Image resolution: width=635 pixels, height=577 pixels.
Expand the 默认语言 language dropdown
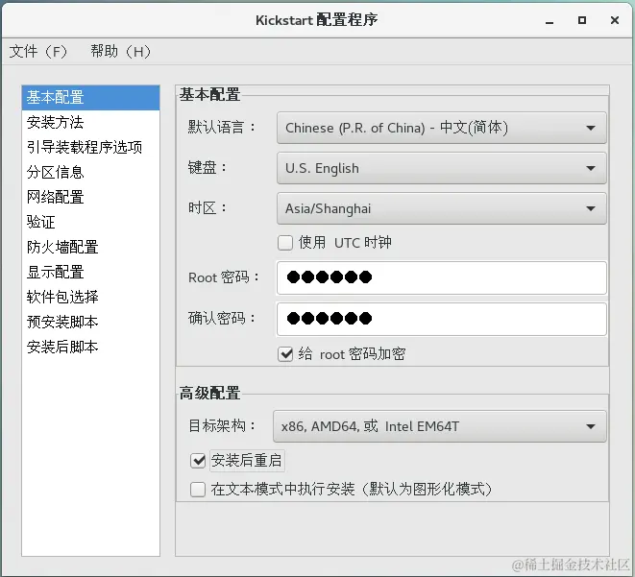441,128
